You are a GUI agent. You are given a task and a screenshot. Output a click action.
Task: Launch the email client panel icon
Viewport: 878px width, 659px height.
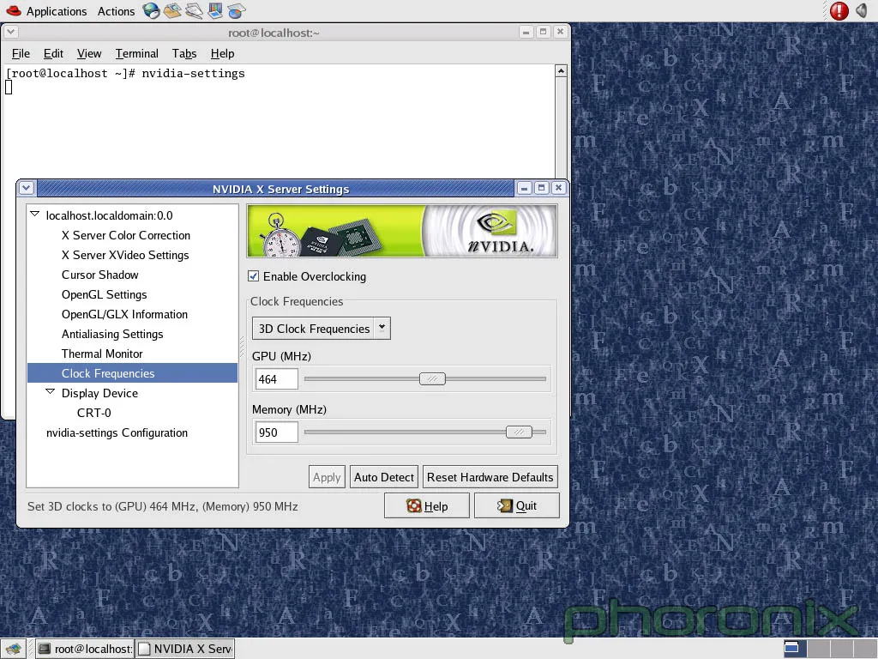pyautogui.click(x=172, y=10)
